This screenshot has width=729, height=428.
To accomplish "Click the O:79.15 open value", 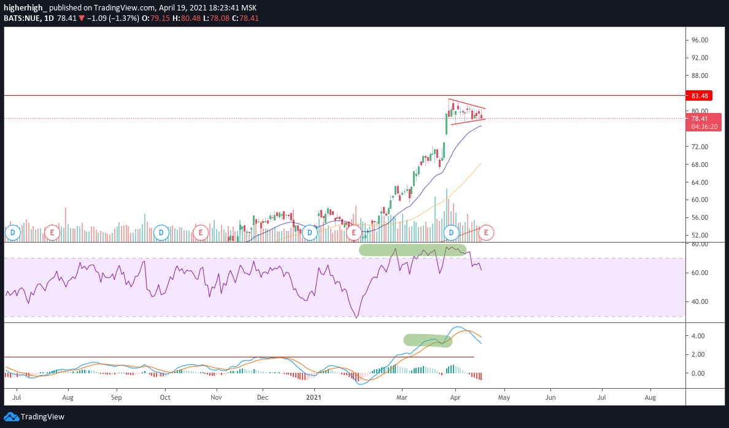I will tap(156, 18).
